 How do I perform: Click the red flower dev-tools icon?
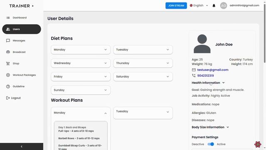[x=258, y=145]
